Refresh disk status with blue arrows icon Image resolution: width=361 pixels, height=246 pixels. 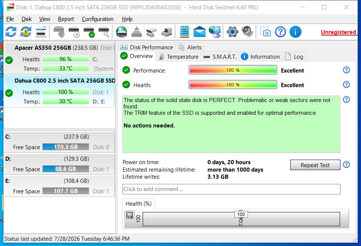tap(11, 32)
